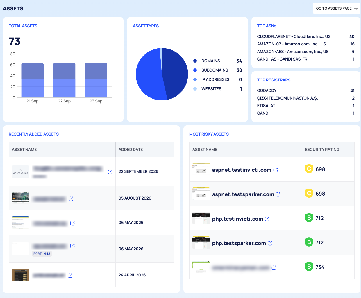Image resolution: width=361 pixels, height=298 pixels.
Task: Click the 23 Sep bar in chart
Action: [96, 80]
